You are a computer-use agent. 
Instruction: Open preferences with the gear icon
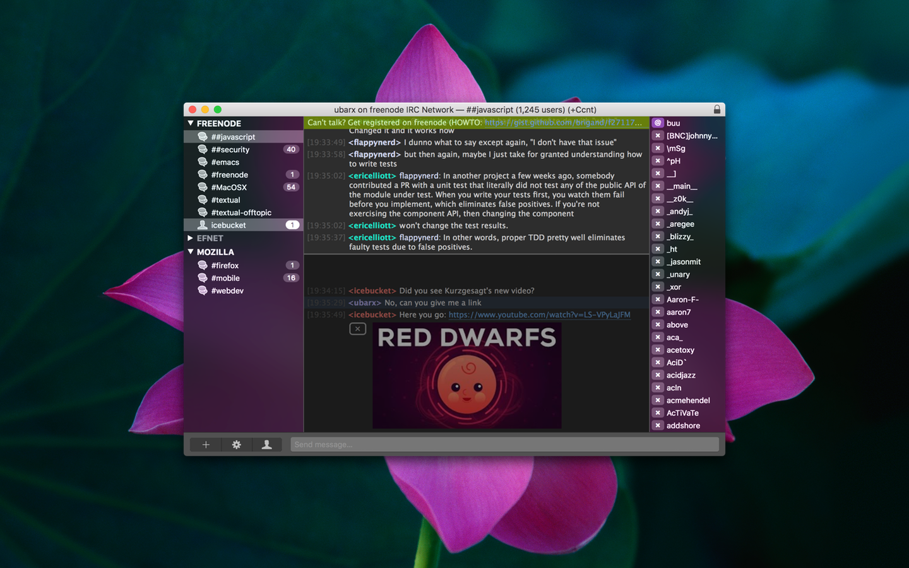(x=236, y=444)
